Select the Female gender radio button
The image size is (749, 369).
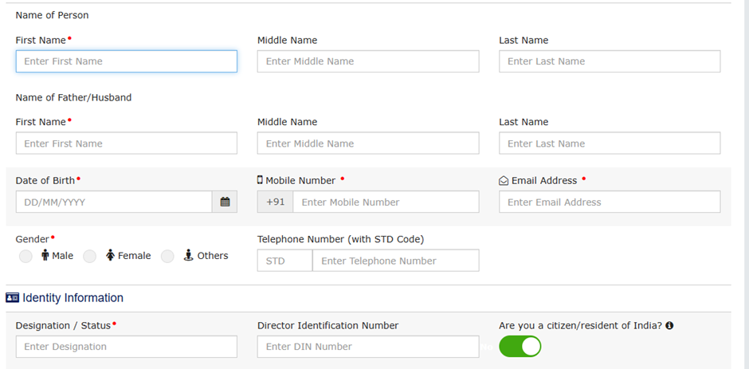(90, 256)
